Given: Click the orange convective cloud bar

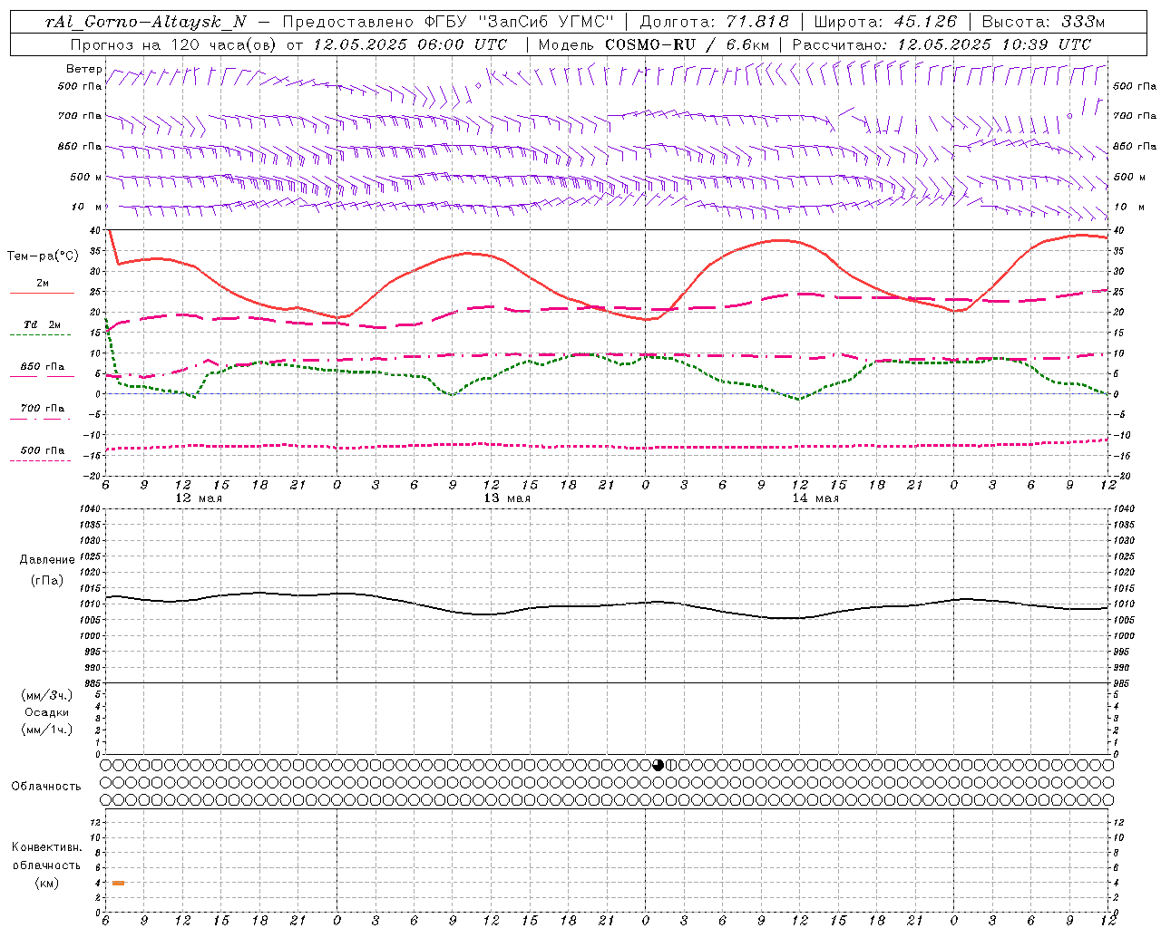Looking at the screenshot, I should pyautogui.click(x=119, y=883).
